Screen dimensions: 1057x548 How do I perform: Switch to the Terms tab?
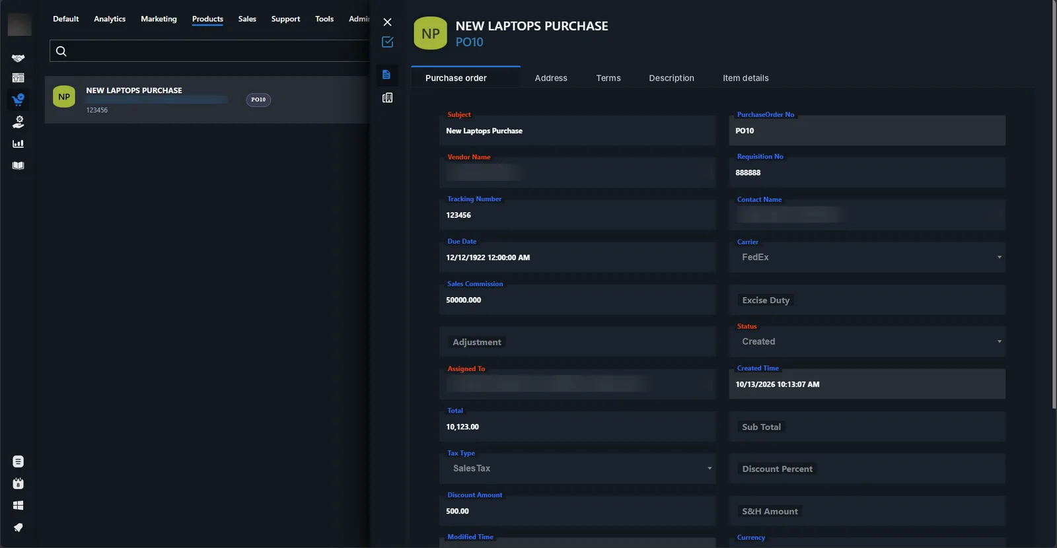tap(608, 78)
